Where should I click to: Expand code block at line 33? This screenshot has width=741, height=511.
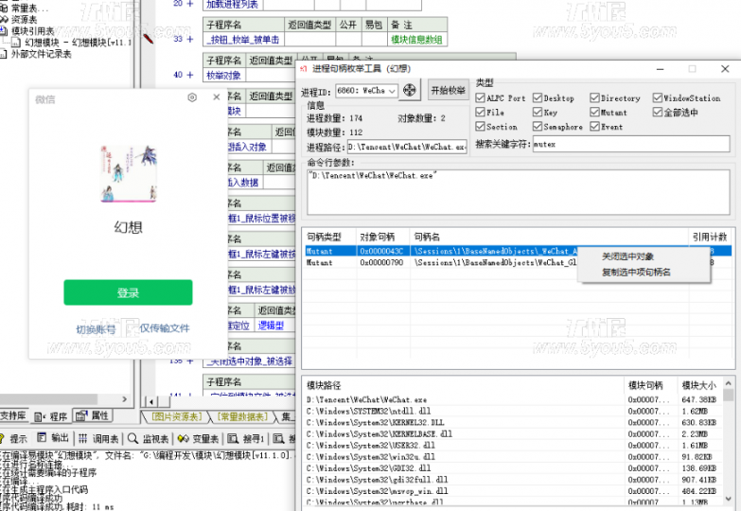(x=190, y=39)
